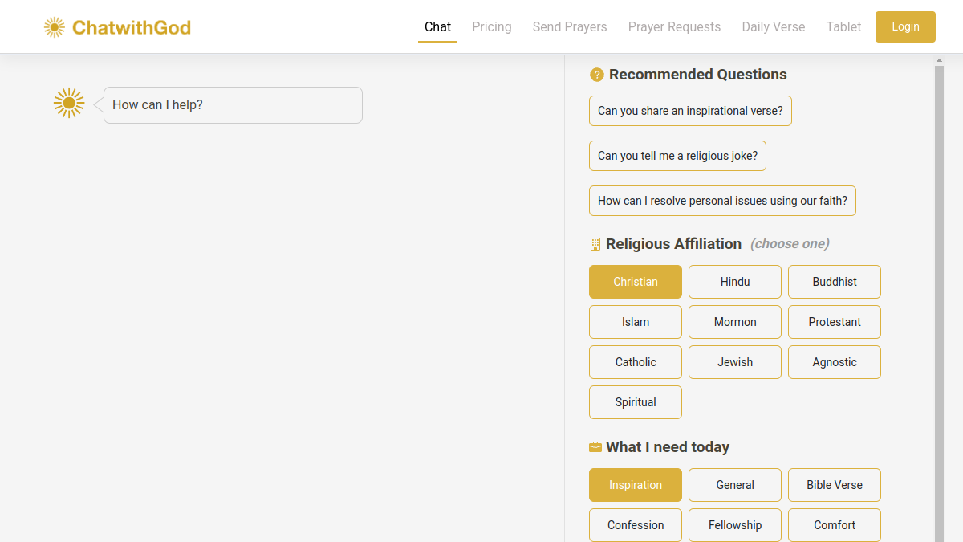Select Fellowship as today's need
Viewport: 963px width, 542px height.
735,525
